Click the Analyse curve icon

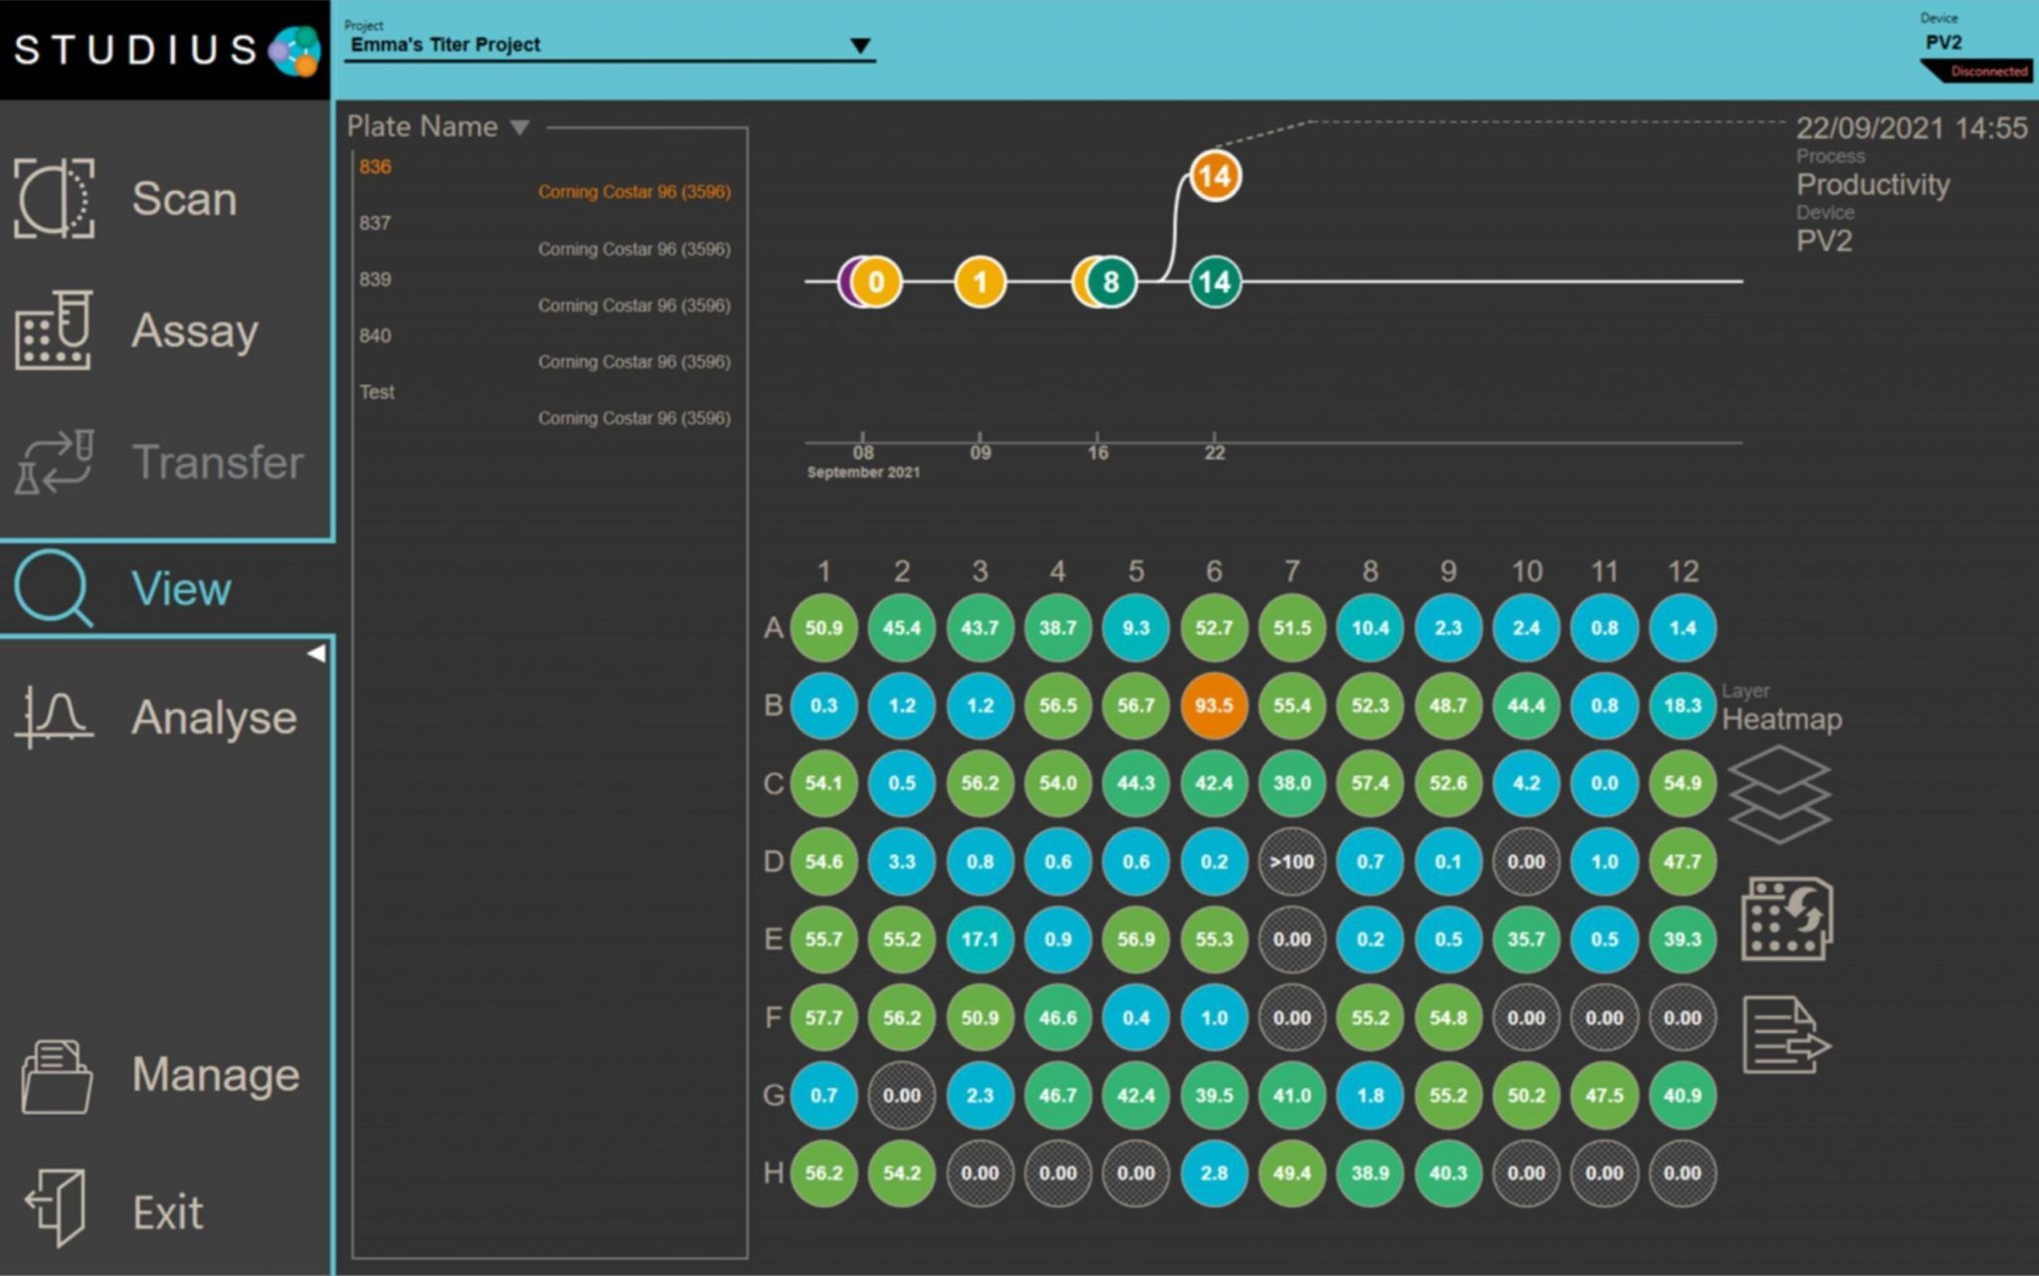click(54, 717)
